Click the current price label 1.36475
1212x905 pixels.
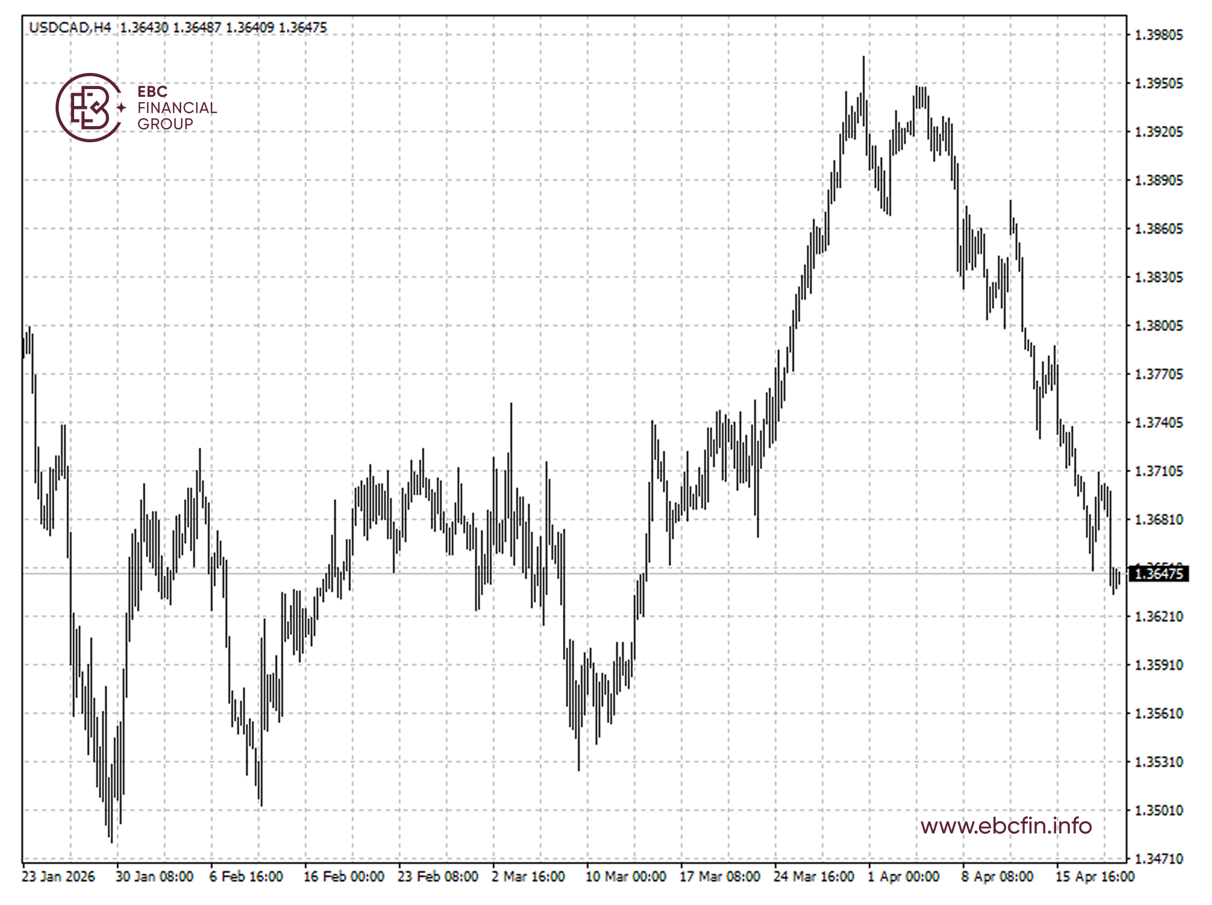(1158, 574)
